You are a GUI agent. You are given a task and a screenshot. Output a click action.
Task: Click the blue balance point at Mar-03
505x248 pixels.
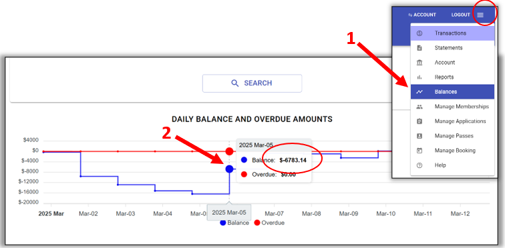(118, 185)
